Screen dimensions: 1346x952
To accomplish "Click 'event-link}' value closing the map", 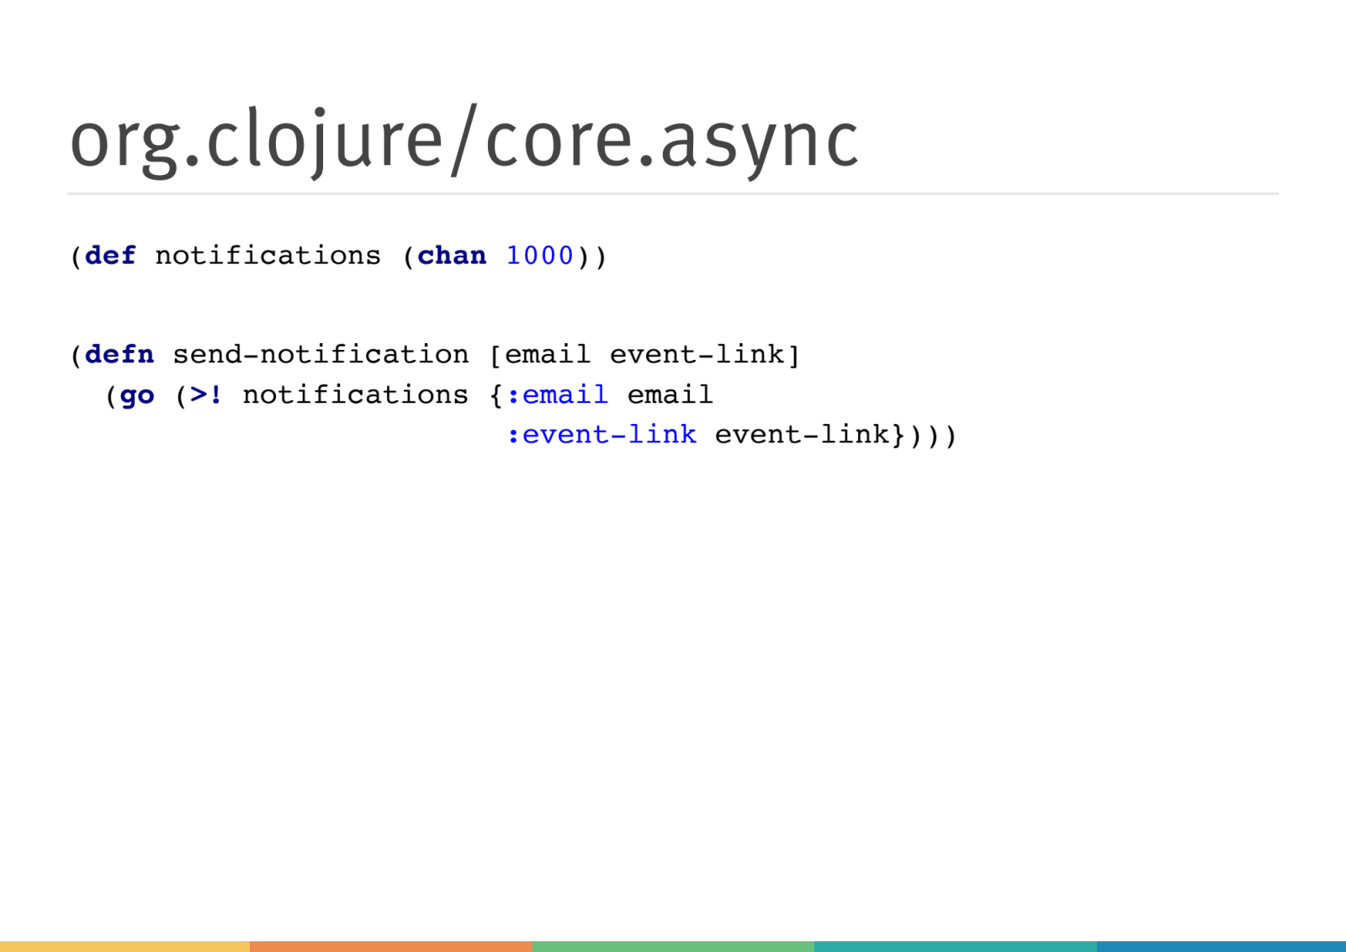I will tap(810, 434).
